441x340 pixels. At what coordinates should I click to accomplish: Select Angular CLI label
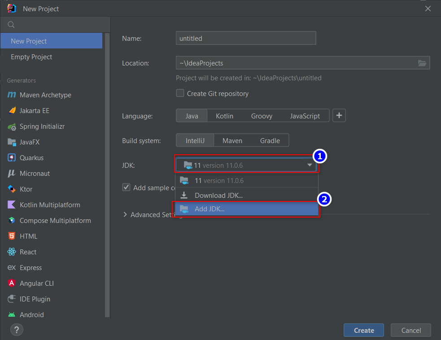(x=36, y=283)
